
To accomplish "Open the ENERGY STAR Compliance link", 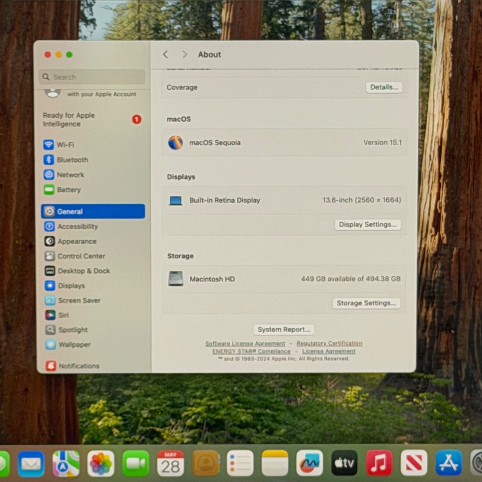I will coord(251,351).
